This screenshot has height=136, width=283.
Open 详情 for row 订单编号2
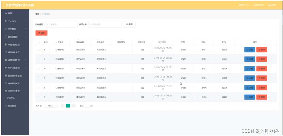point(250,59)
